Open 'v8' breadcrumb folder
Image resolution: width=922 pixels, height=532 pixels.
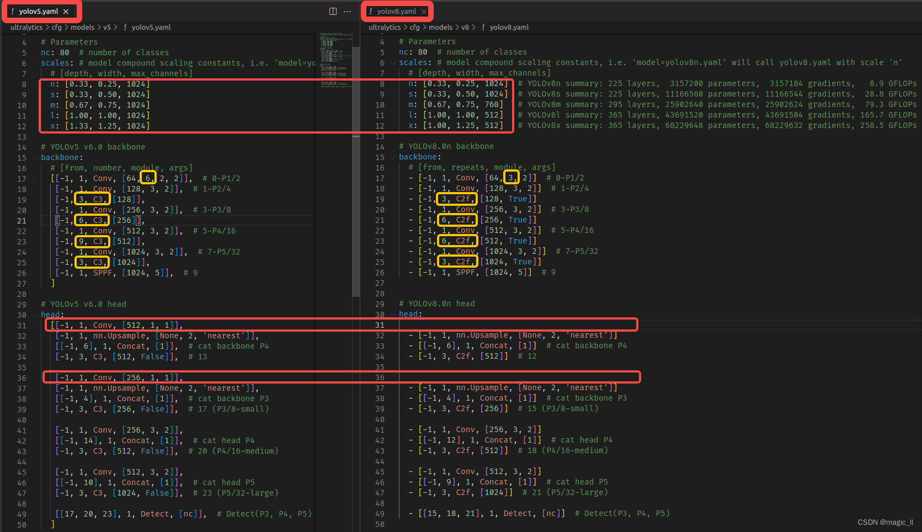[x=465, y=27]
